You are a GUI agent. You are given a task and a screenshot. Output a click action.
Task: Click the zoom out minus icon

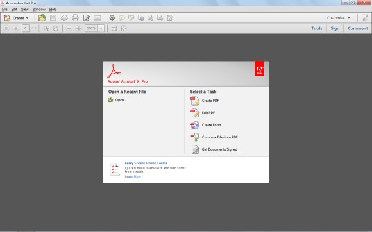(69, 28)
